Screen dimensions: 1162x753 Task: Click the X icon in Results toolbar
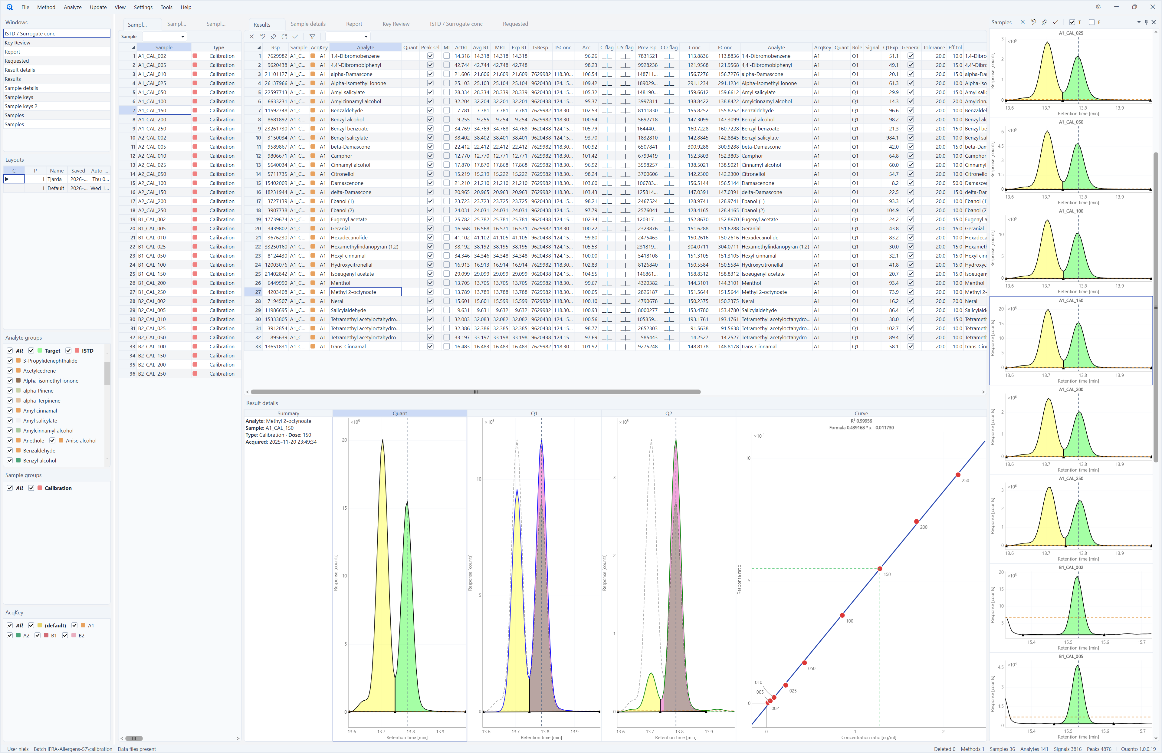251,37
